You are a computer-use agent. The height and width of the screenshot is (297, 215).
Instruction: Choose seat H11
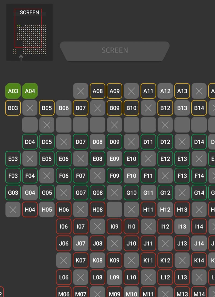tap(148, 210)
